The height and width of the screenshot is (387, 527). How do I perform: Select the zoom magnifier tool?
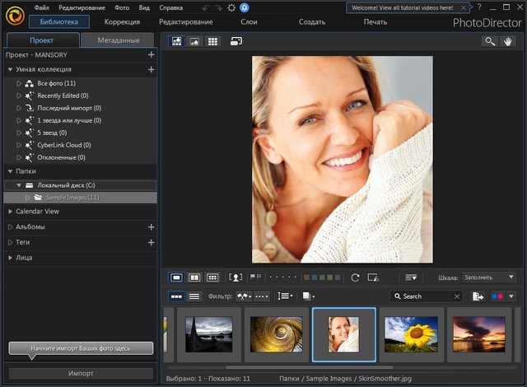tap(490, 41)
